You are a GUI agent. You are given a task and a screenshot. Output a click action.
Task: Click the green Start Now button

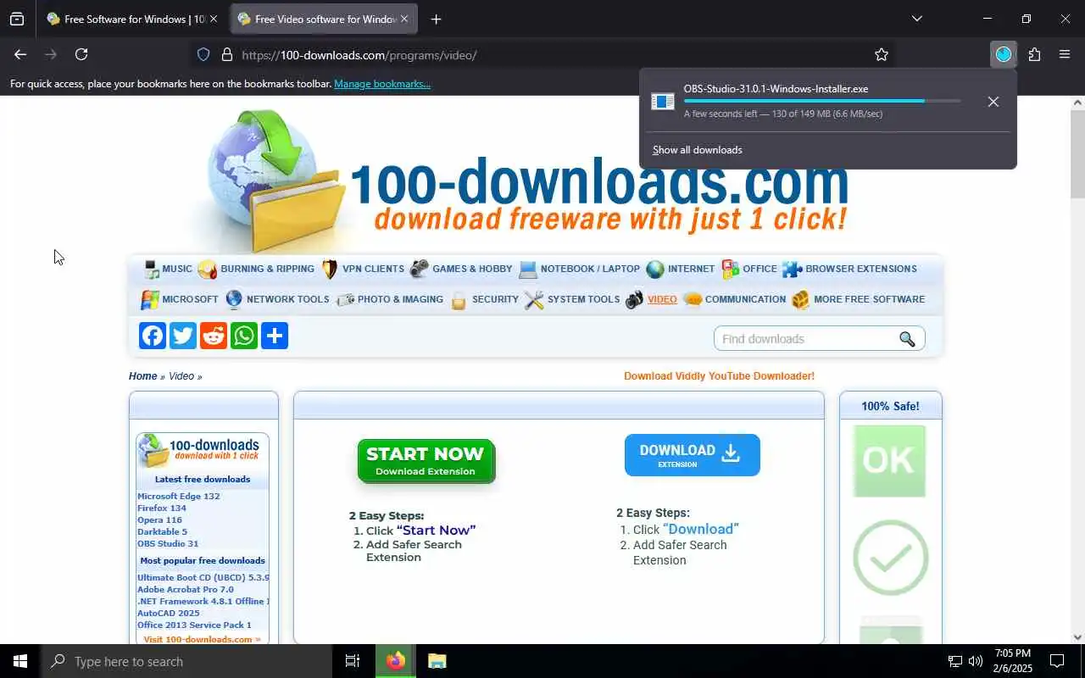426,461
